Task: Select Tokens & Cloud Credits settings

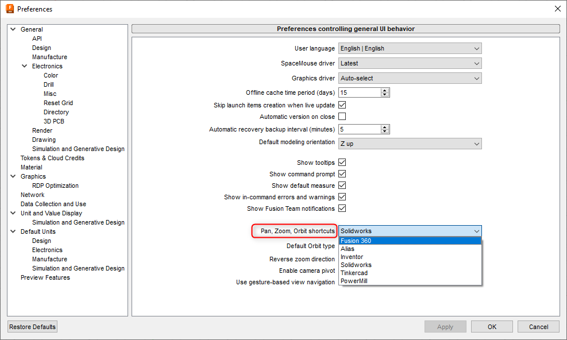Action: (x=52, y=158)
